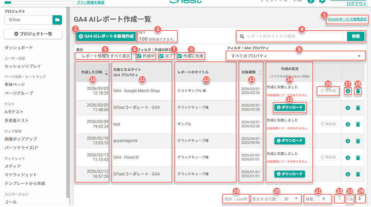
Task: Open すべてのプロパティ dropdown
Action: 295,56
